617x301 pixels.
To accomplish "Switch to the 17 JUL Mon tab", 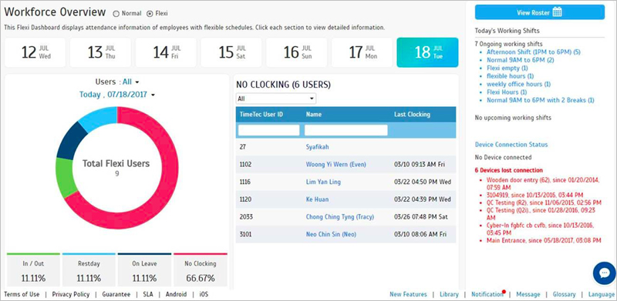I will (x=362, y=52).
